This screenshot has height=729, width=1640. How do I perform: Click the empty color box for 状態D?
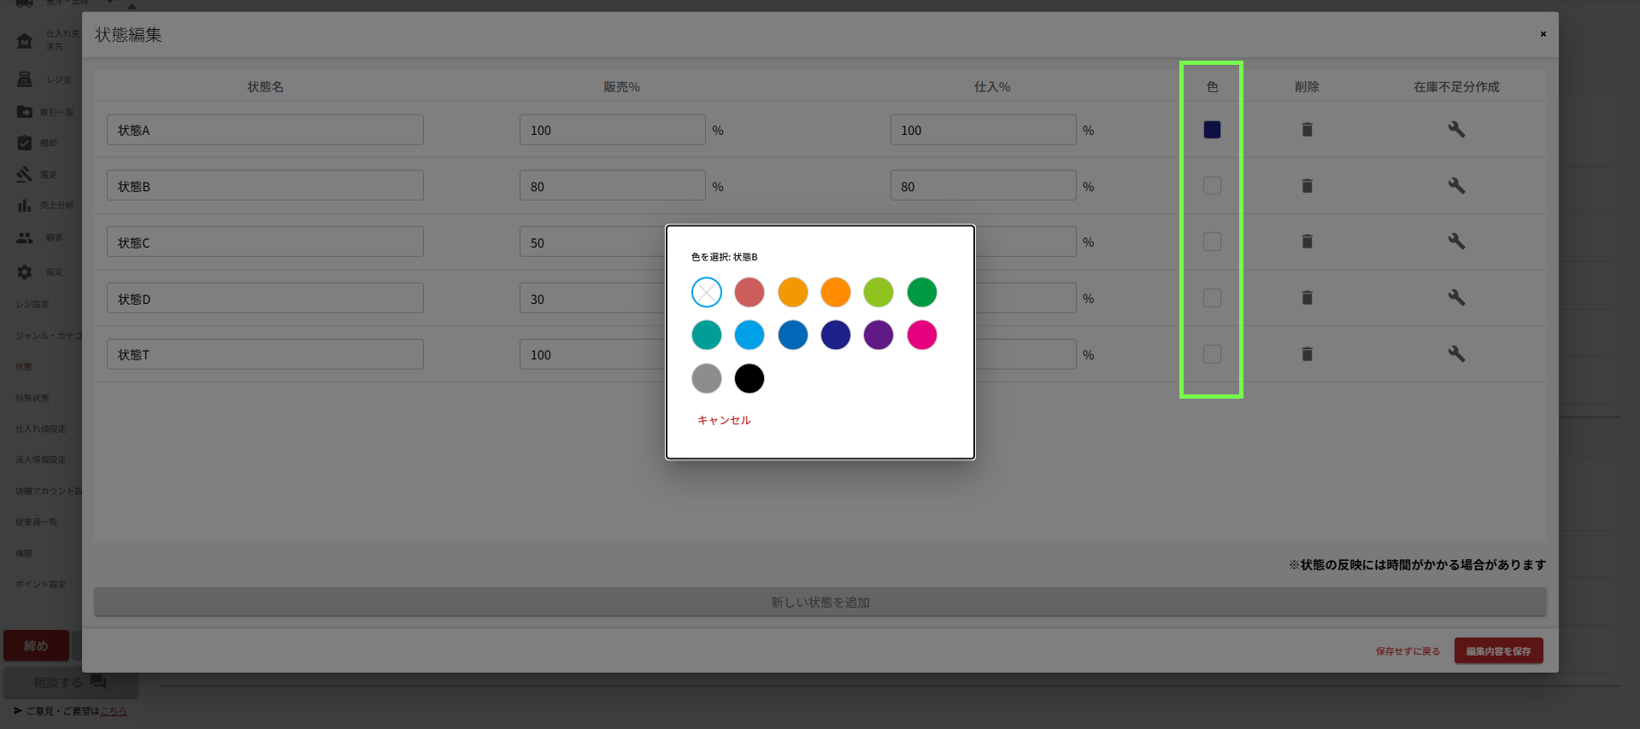click(1212, 298)
